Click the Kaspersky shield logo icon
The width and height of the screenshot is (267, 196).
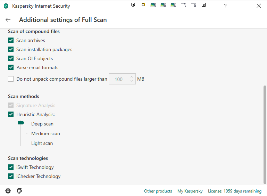click(x=6, y=6)
